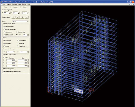
Task: Open the Region menu in menu bar
Action: (x=9, y=4)
